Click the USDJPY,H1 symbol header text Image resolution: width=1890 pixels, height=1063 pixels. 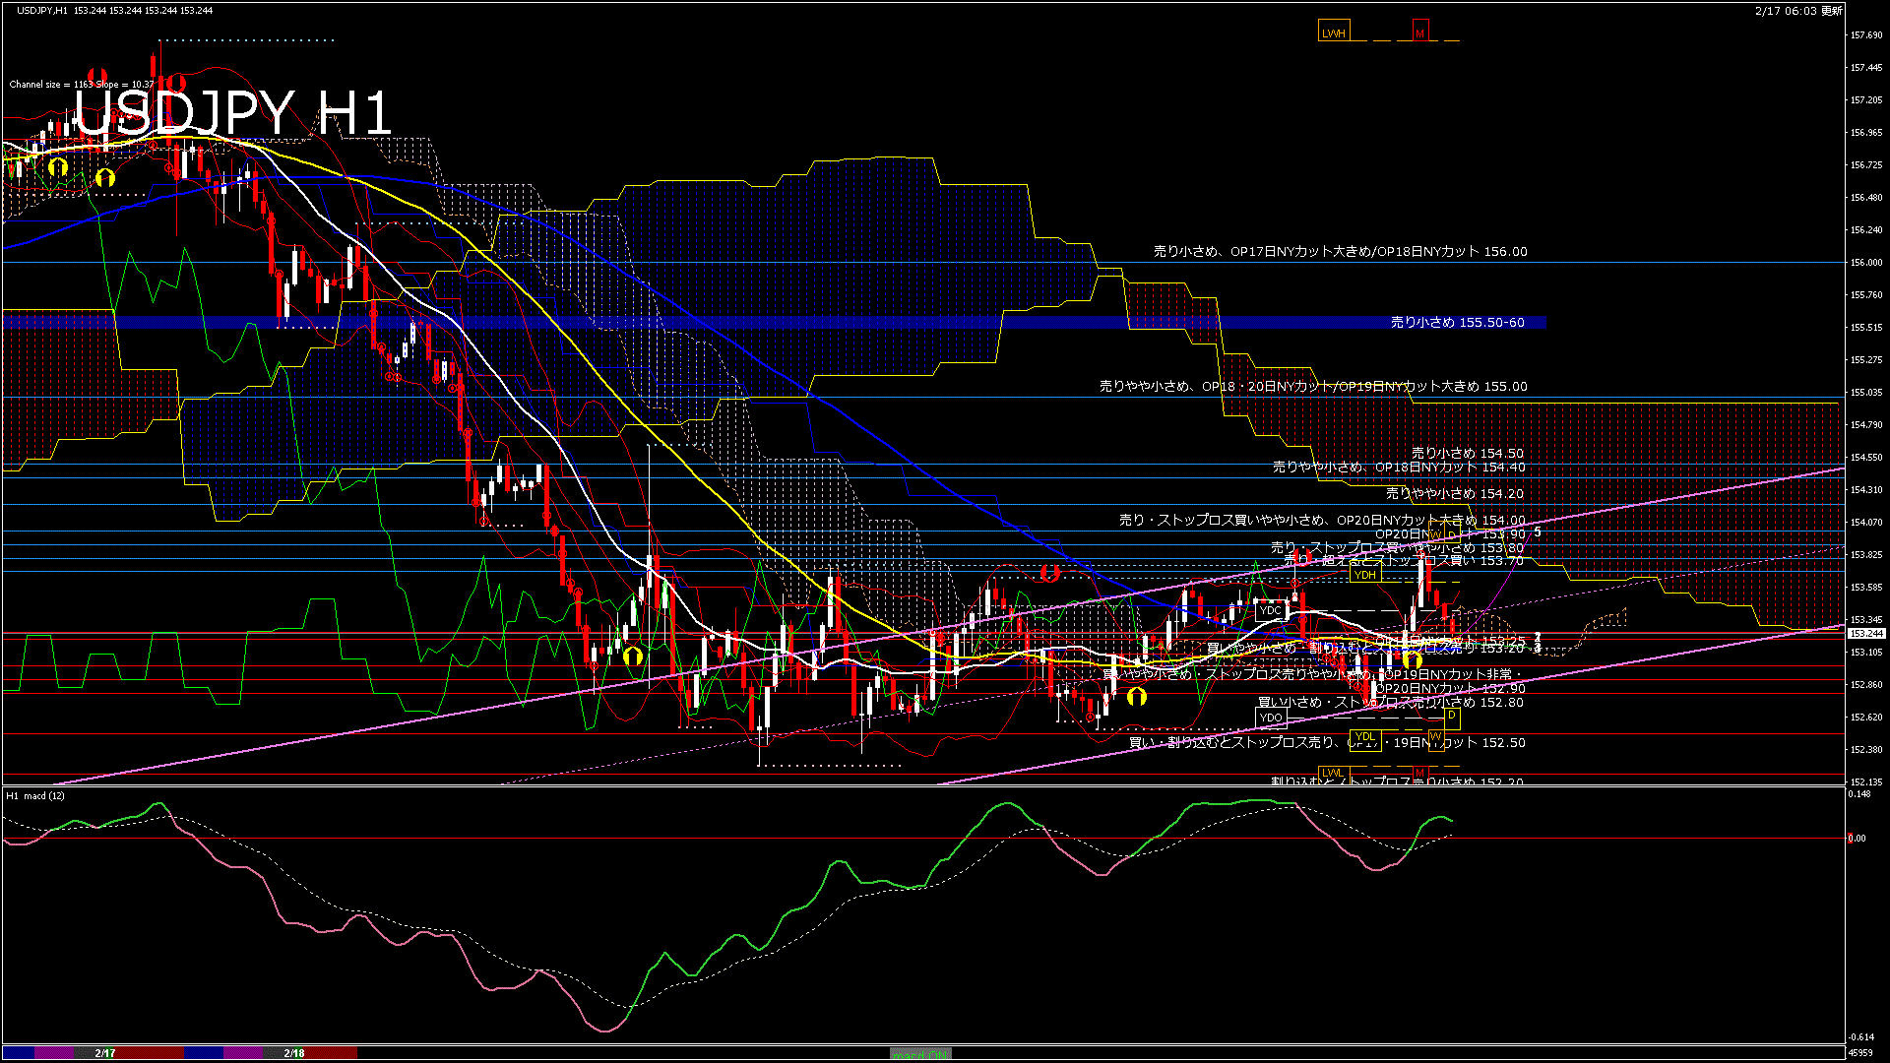[42, 11]
